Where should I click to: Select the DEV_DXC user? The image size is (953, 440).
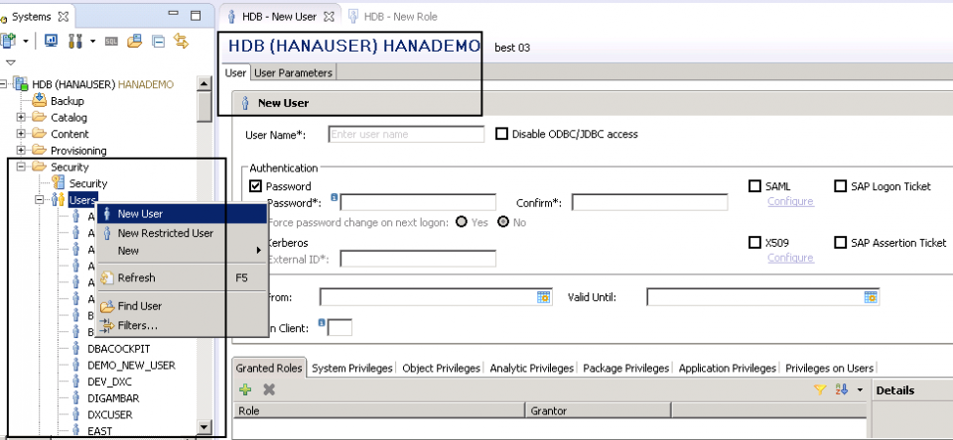[109, 382]
